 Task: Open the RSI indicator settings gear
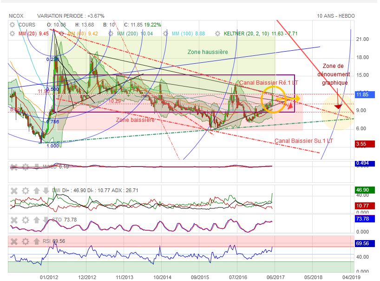pos(26,241)
